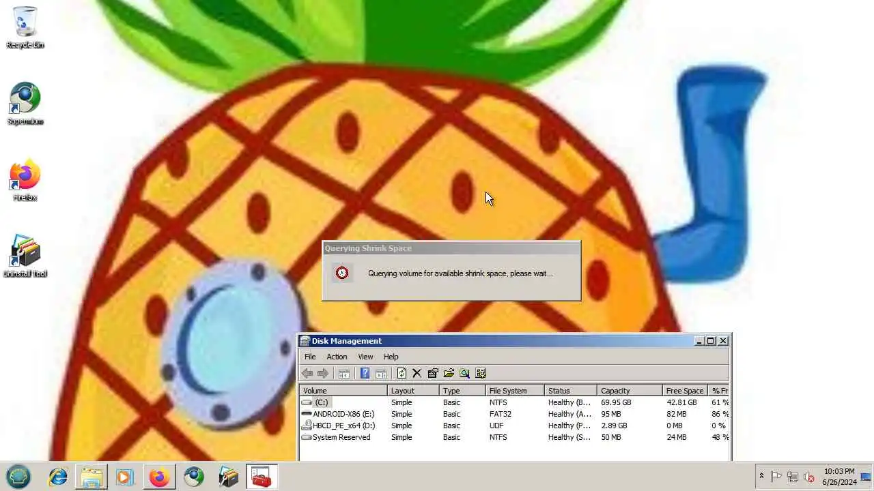The image size is (874, 491).
Task: Click the disk settings toolbar icon
Action: point(481,373)
